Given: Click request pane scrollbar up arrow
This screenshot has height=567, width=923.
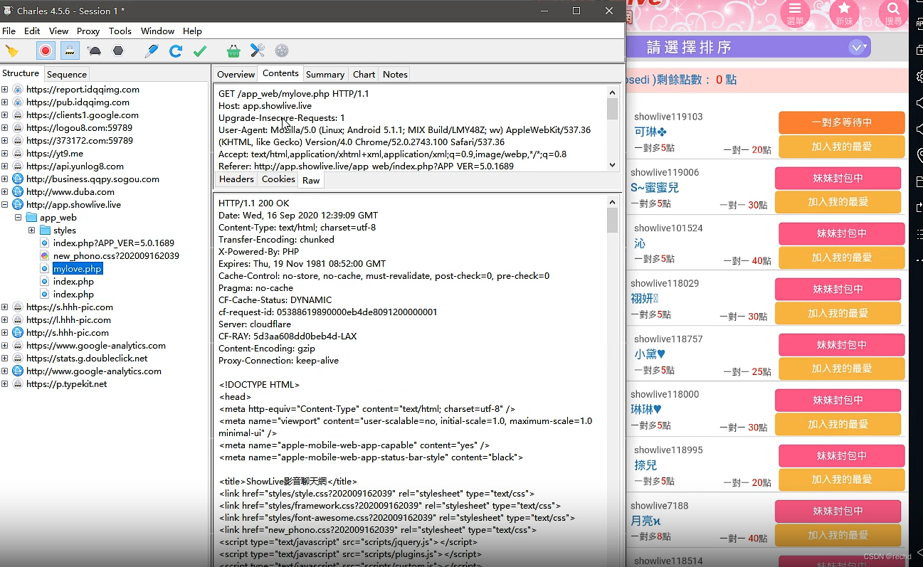Looking at the screenshot, I should click(x=613, y=92).
